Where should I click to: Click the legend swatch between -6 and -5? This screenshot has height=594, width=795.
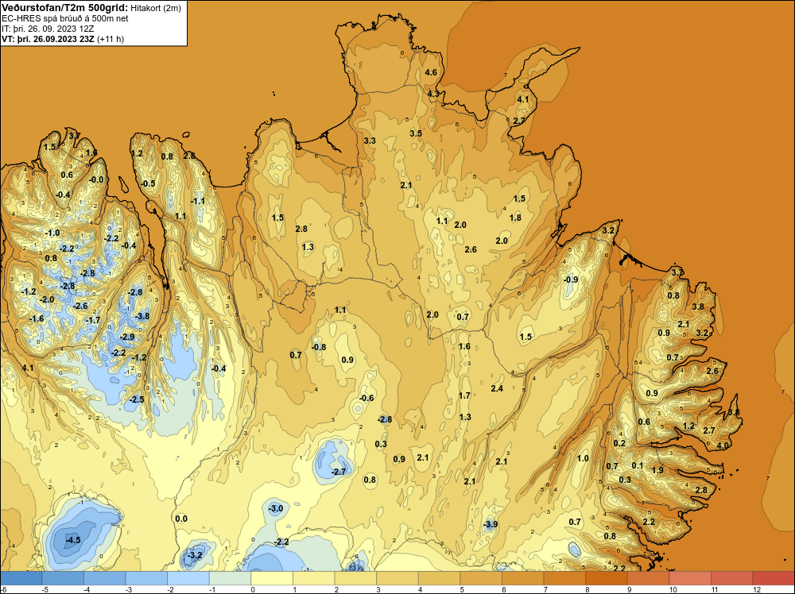click(x=21, y=578)
